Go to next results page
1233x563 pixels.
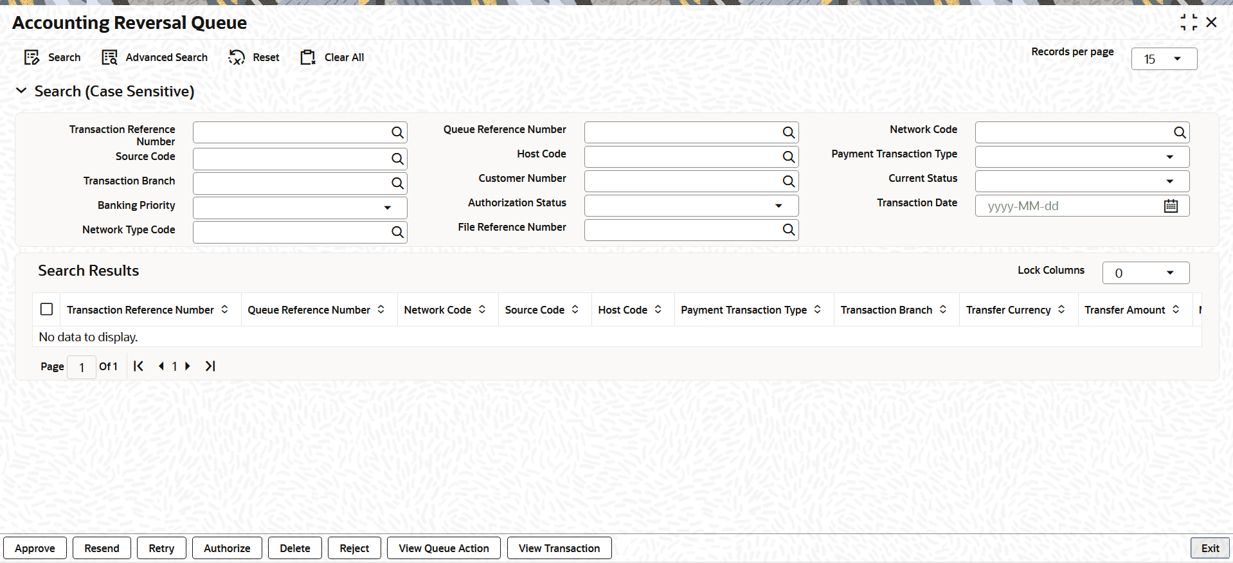coord(188,366)
